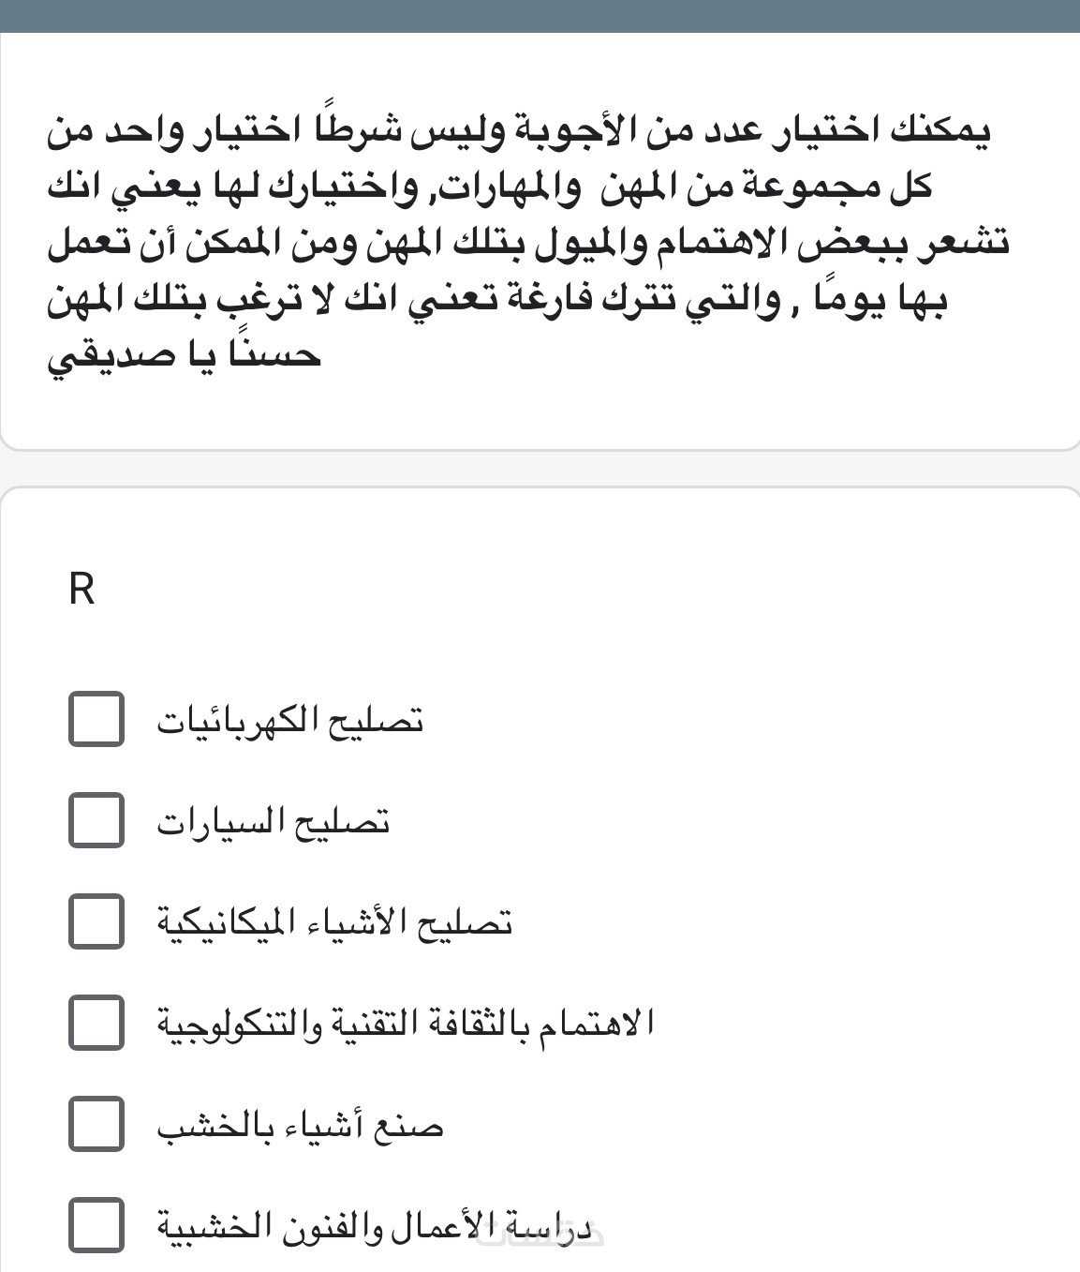
Task: Click the instruction line starting with بها يومًا
Action: (498, 301)
